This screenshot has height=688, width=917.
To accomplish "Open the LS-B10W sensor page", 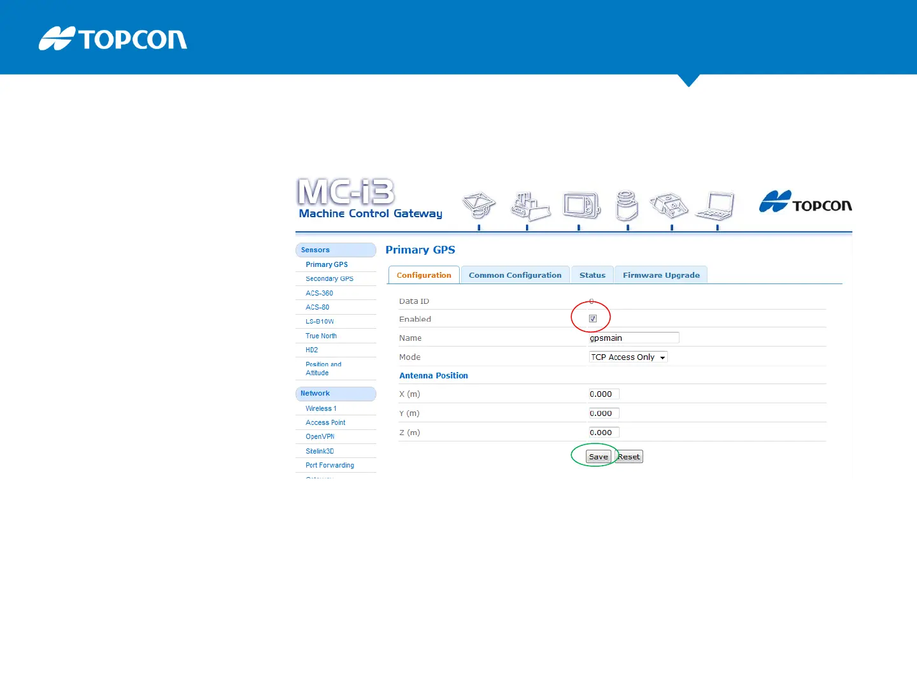I will point(320,322).
